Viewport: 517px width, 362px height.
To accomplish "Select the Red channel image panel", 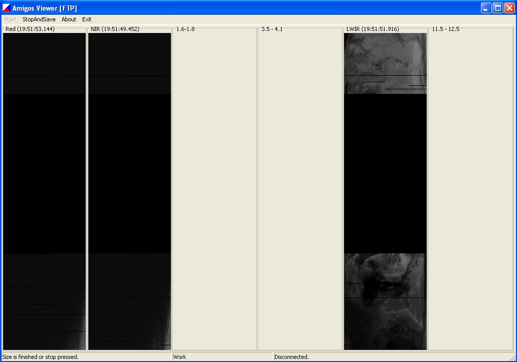I will coord(44,191).
